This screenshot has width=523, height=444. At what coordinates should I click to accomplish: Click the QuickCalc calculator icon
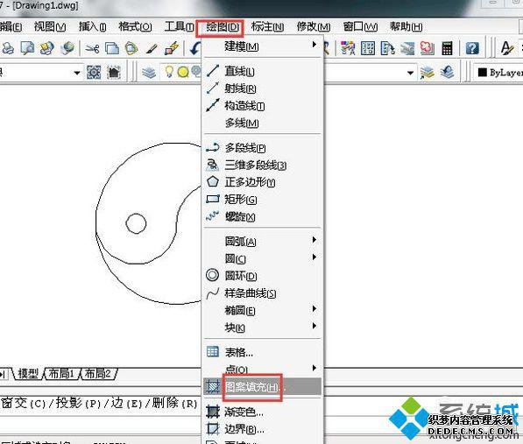click(447, 48)
